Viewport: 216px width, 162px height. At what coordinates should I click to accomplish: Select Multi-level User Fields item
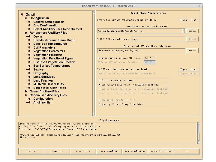[x=49, y=84]
